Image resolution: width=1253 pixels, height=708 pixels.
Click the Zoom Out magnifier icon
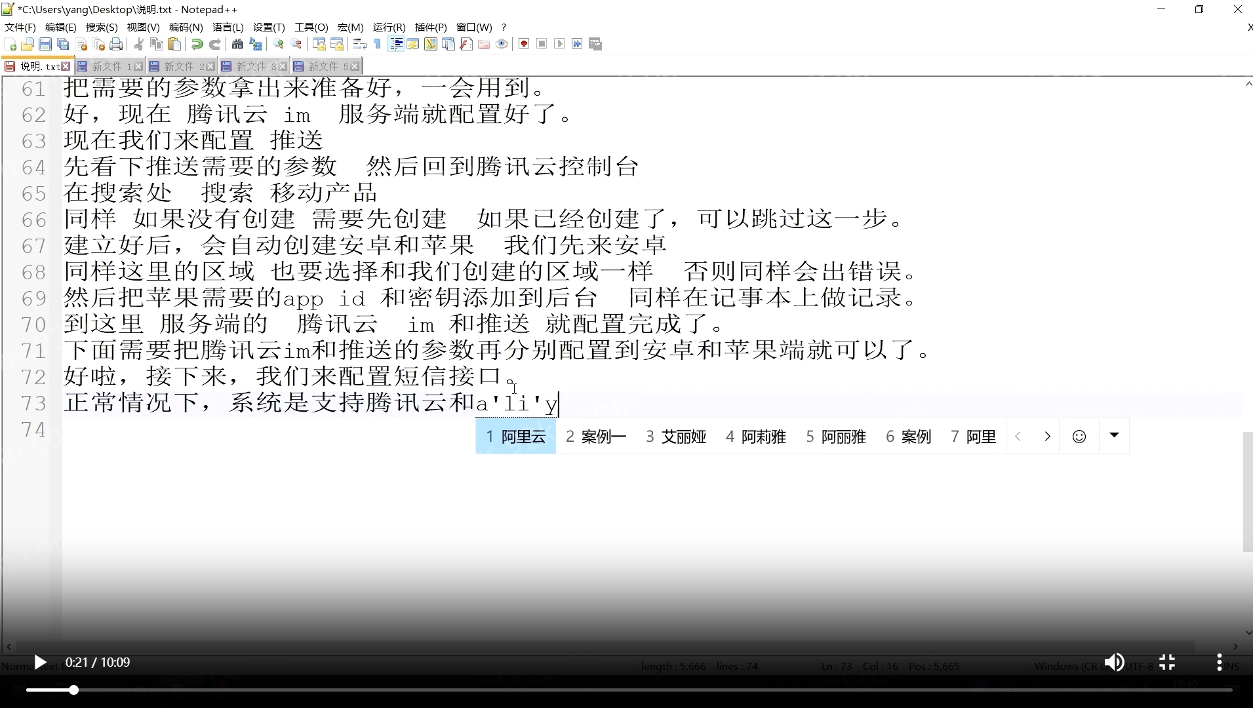[x=296, y=44]
